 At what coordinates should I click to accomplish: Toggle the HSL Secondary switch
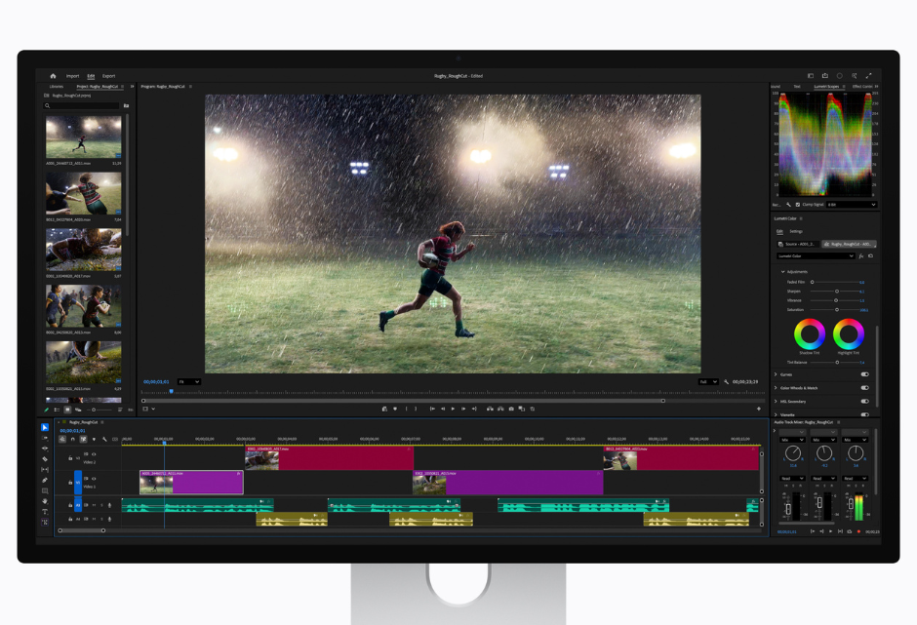pos(864,401)
